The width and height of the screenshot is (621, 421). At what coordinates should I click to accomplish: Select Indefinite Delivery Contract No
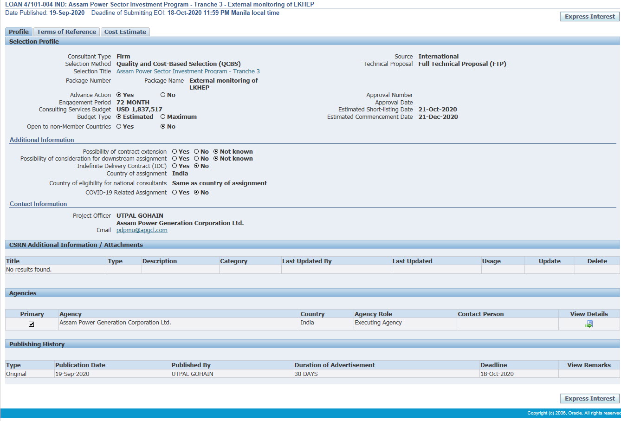(x=196, y=166)
